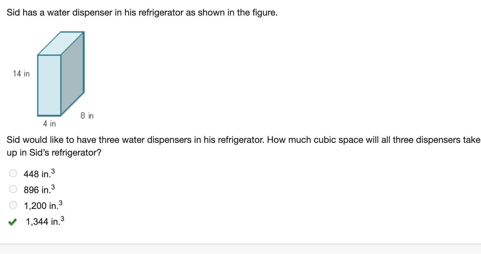Click the question line 'Sid would like to have'

point(244,140)
